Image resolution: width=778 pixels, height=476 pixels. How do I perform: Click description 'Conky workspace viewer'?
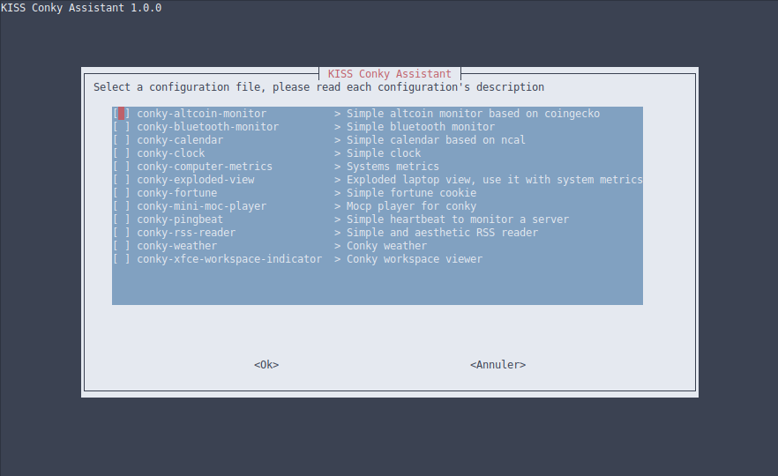(415, 259)
